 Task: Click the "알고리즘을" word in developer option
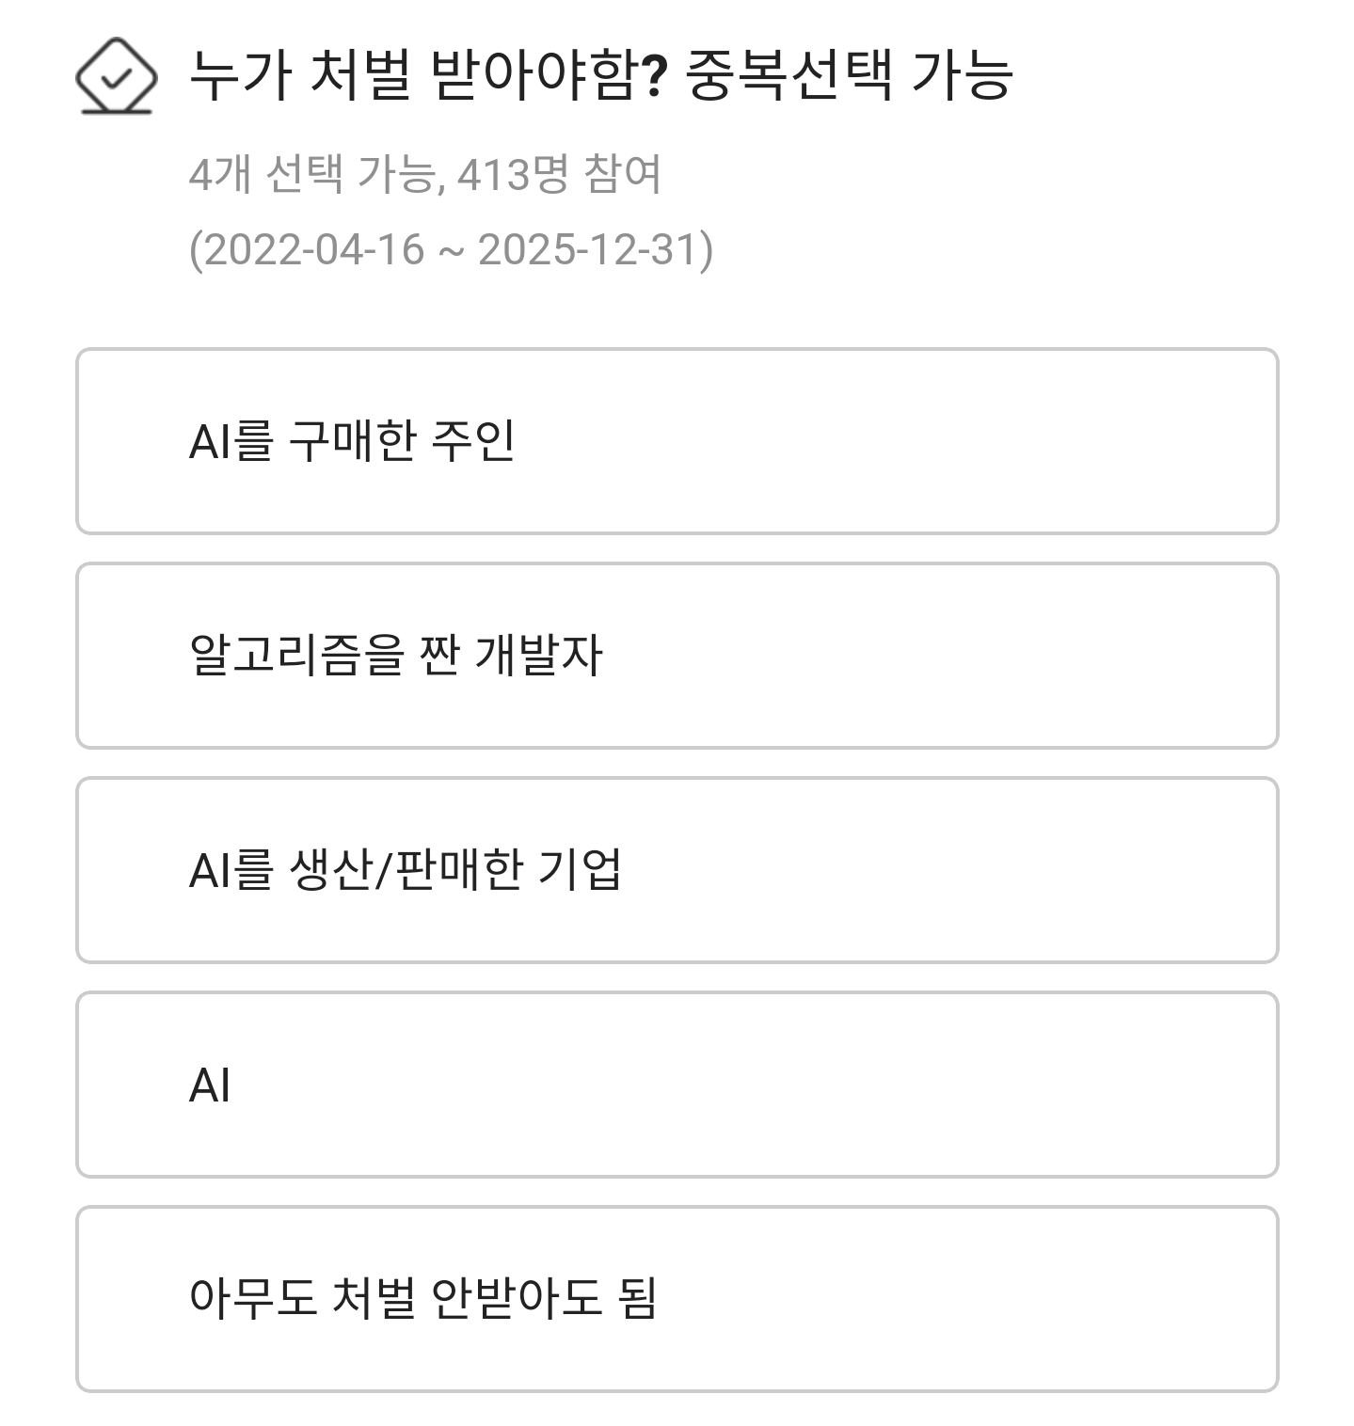(296, 656)
